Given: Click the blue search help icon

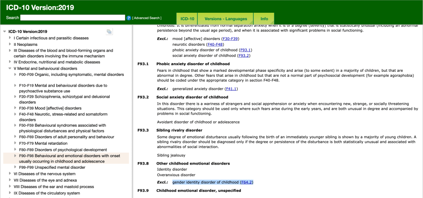Looking at the screenshot, I should [129, 18].
